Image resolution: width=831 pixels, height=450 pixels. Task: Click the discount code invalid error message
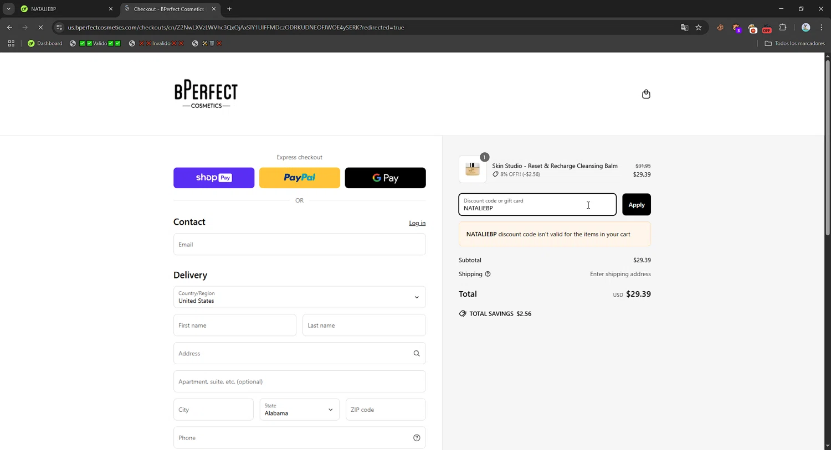click(555, 234)
